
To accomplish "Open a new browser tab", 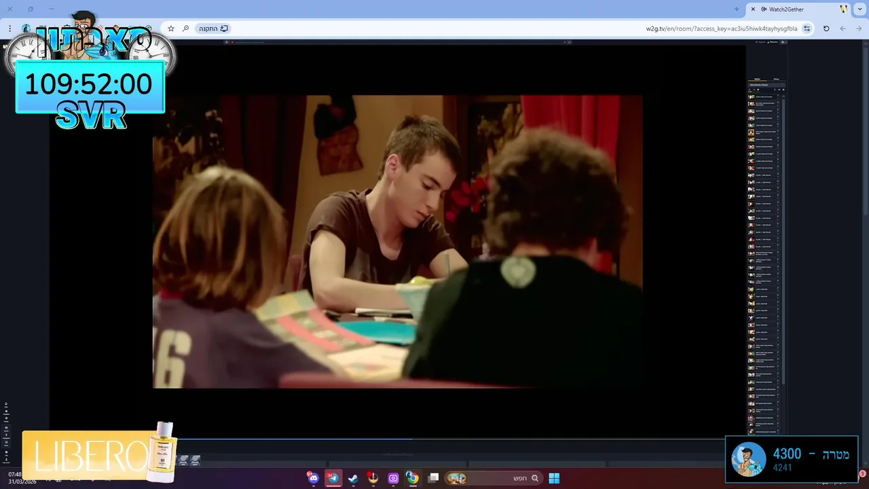I will [x=737, y=9].
